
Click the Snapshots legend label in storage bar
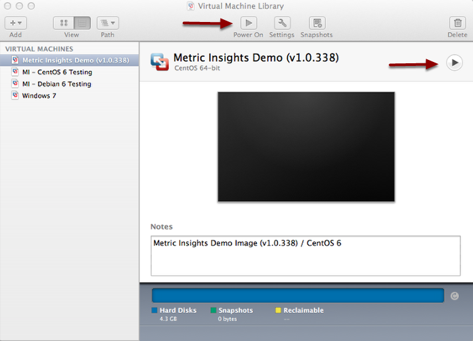[236, 310]
